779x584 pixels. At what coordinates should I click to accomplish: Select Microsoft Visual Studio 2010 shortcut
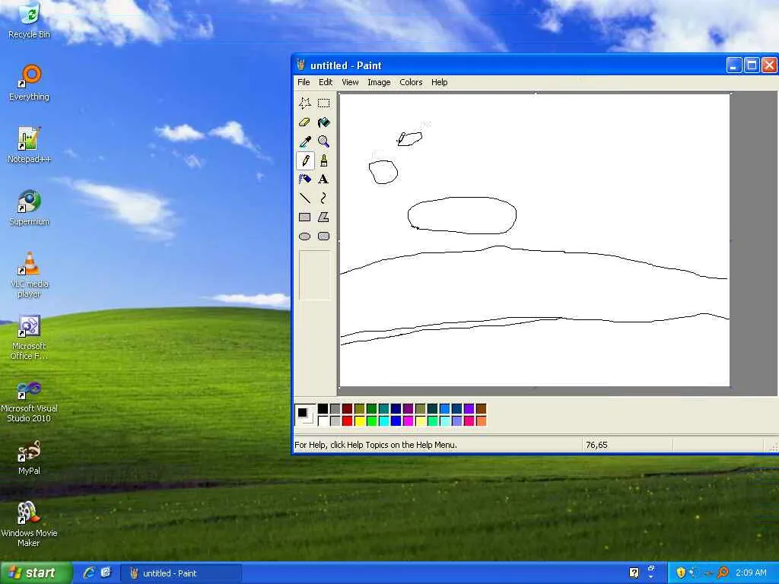click(x=30, y=400)
